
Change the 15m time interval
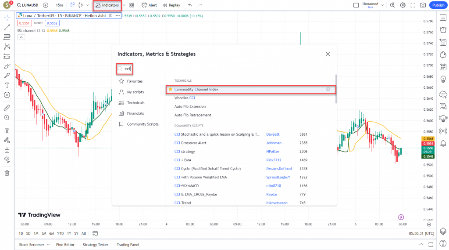(59, 5)
